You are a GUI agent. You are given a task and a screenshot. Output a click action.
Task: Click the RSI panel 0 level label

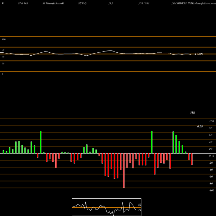(x=2, y=74)
